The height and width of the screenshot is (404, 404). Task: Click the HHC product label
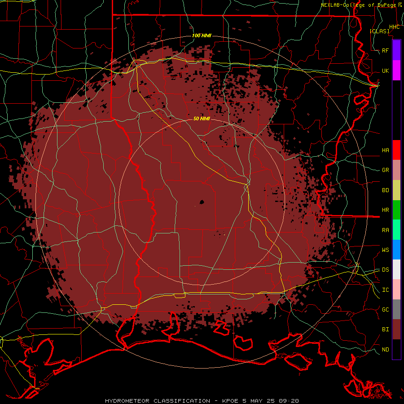(394, 27)
